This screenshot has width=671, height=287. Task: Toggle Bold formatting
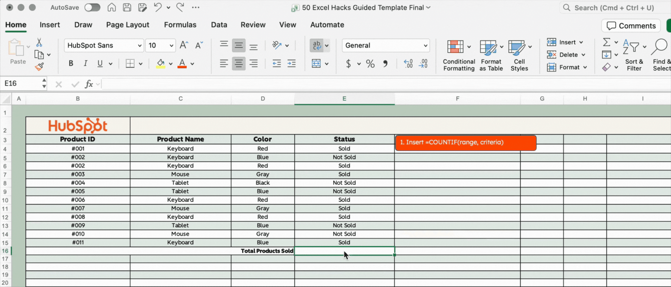(71, 64)
